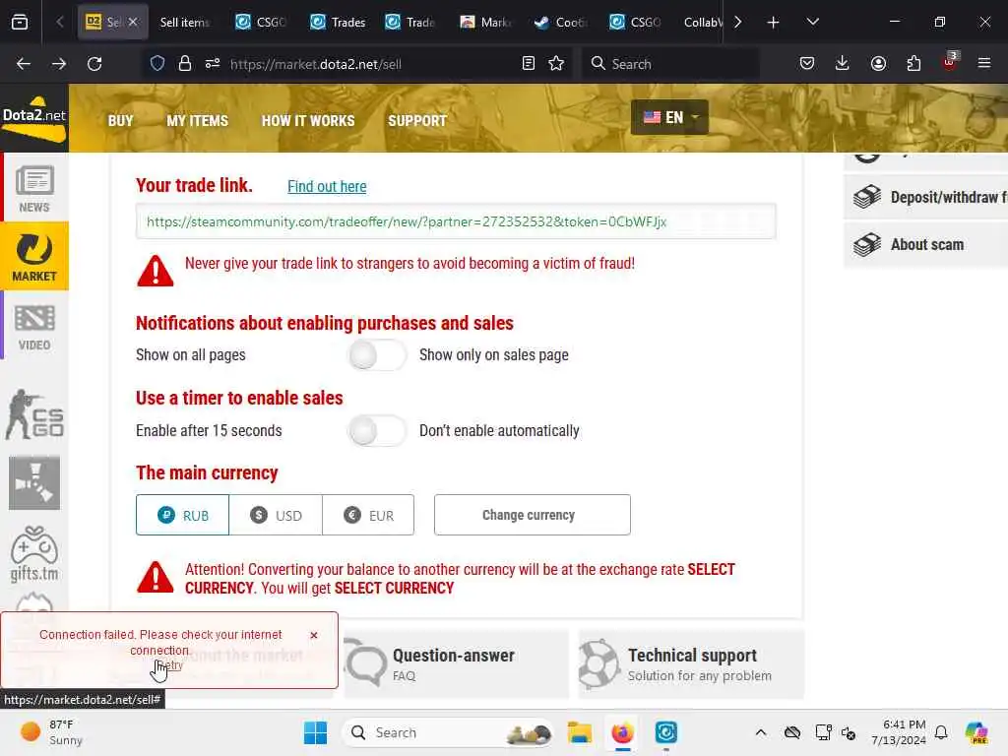Image resolution: width=1008 pixels, height=756 pixels.
Task: Select EUR as main currency
Action: pos(368,515)
